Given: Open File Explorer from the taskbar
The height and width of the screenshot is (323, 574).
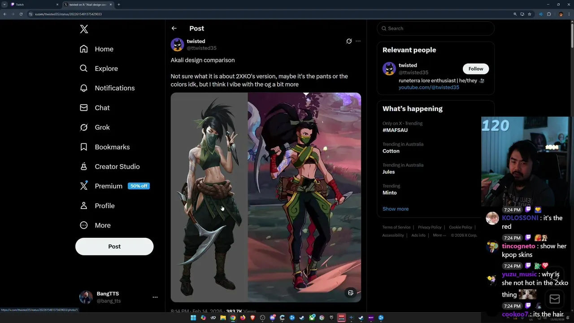Looking at the screenshot, I should pos(223,318).
